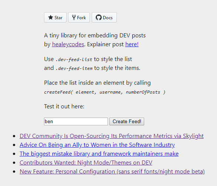Viewport: 217px width, 186px height.
Task: Open the Docs button label
Action: (x=108, y=18)
